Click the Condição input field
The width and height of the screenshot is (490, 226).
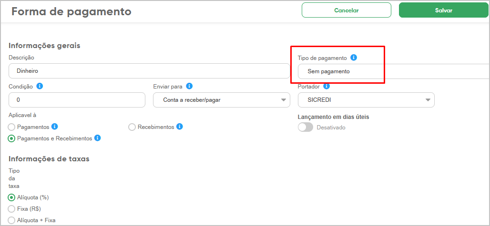pyautogui.click(x=77, y=100)
